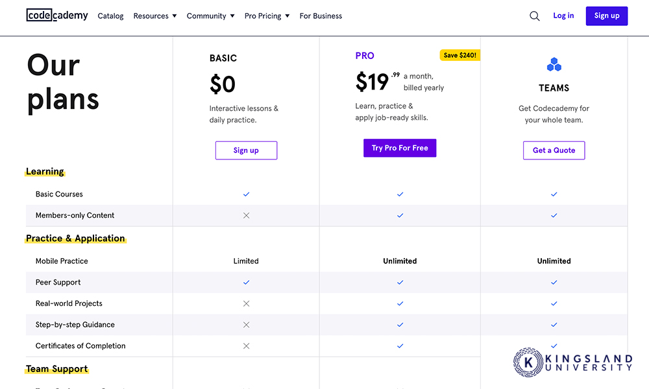Click the Save $240! badge
The height and width of the screenshot is (389, 649).
tap(460, 55)
